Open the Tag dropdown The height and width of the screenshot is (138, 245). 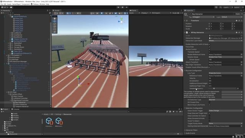point(203,17)
